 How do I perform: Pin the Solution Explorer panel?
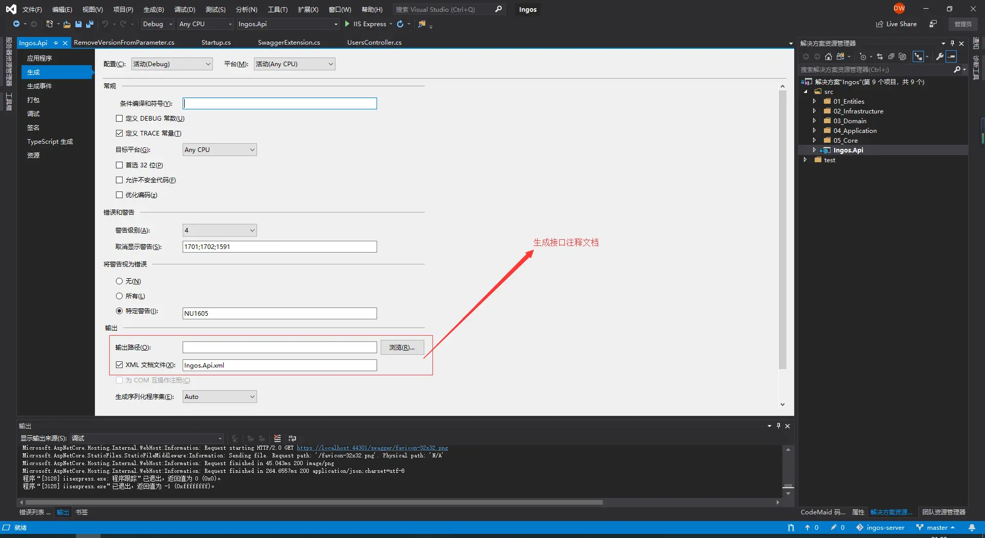tap(952, 44)
